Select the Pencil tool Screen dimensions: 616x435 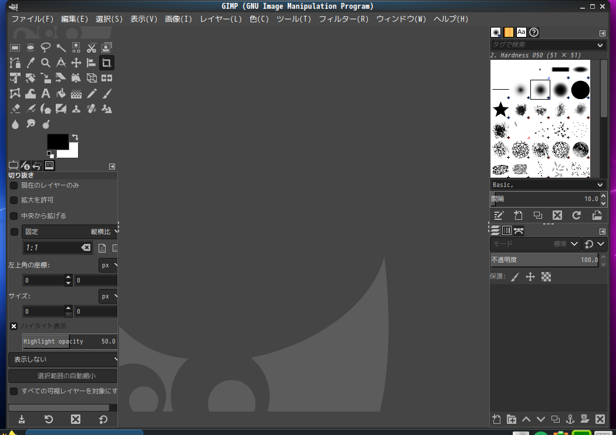point(92,93)
